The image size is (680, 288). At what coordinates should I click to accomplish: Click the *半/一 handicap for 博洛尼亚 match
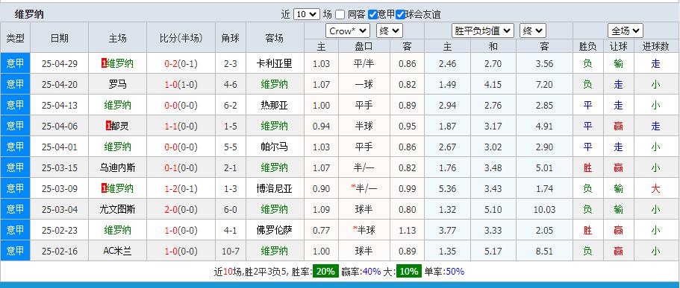click(364, 188)
